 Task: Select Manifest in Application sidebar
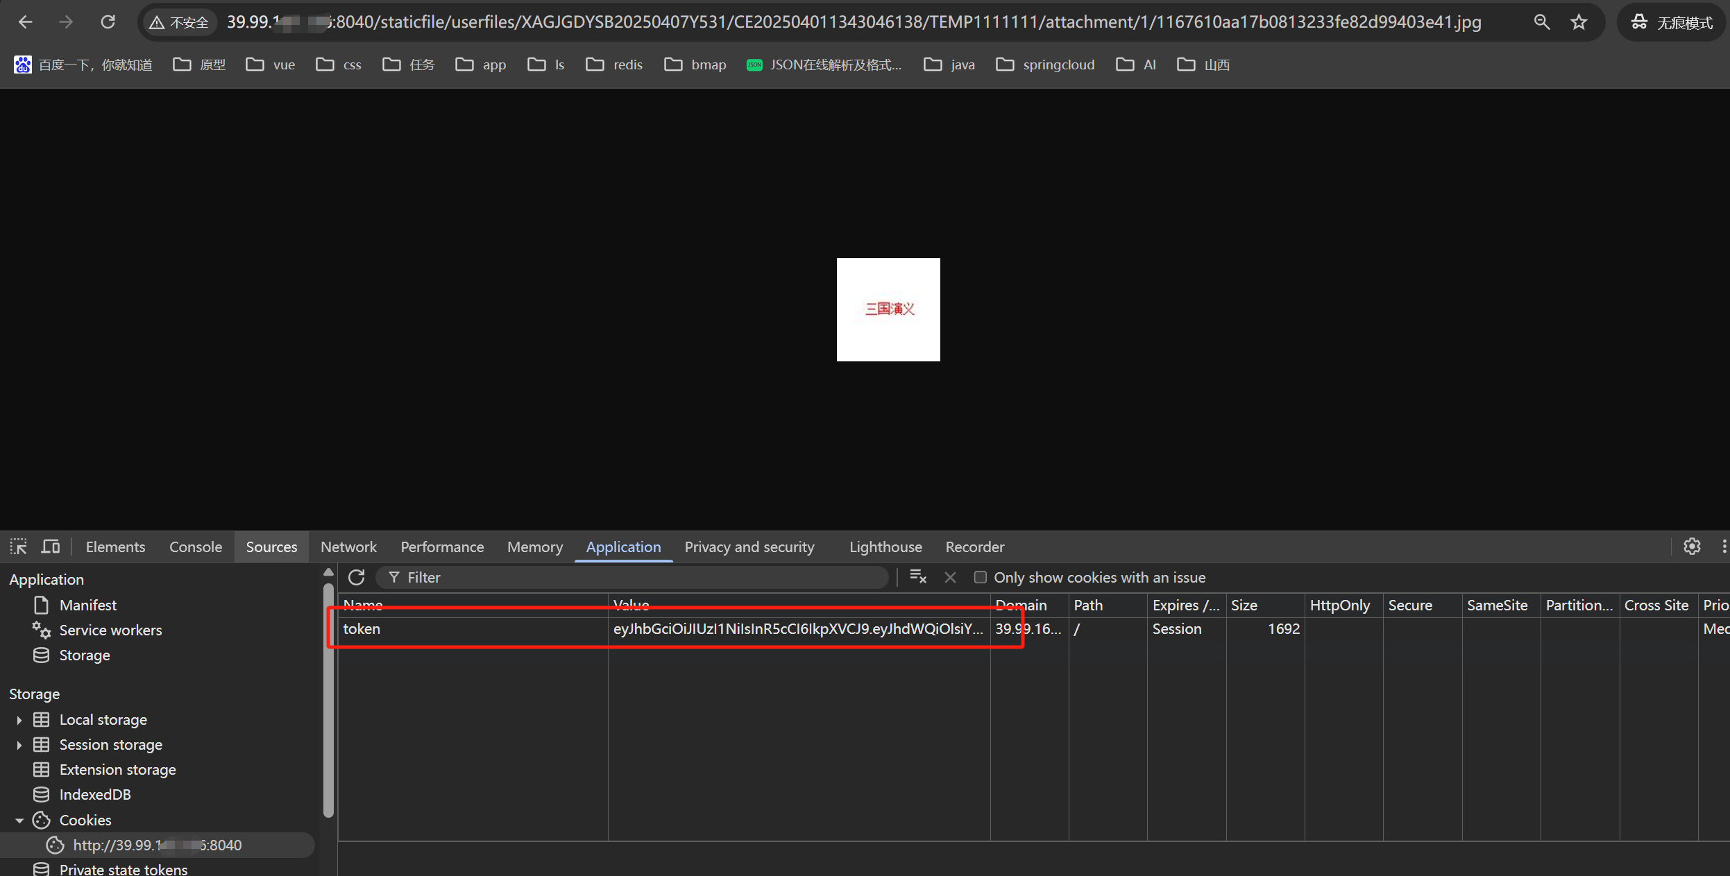click(x=87, y=605)
